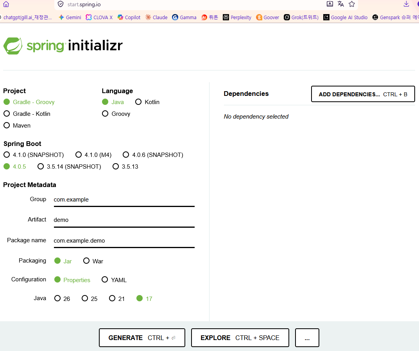Choose Properties configuration format
This screenshot has width=419, height=351.
click(x=72, y=280)
